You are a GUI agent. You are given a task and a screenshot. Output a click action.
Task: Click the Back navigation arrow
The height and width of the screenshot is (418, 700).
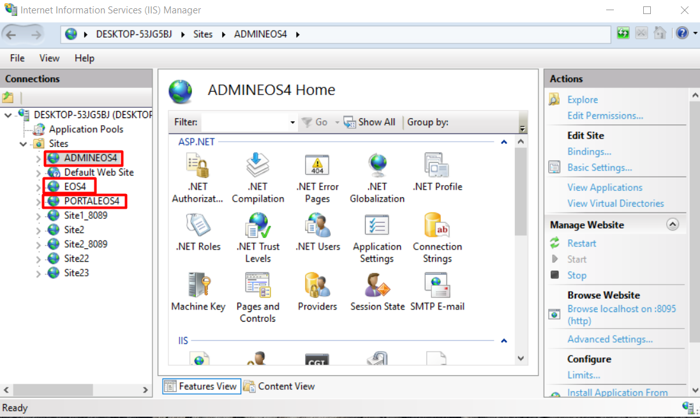[11, 34]
